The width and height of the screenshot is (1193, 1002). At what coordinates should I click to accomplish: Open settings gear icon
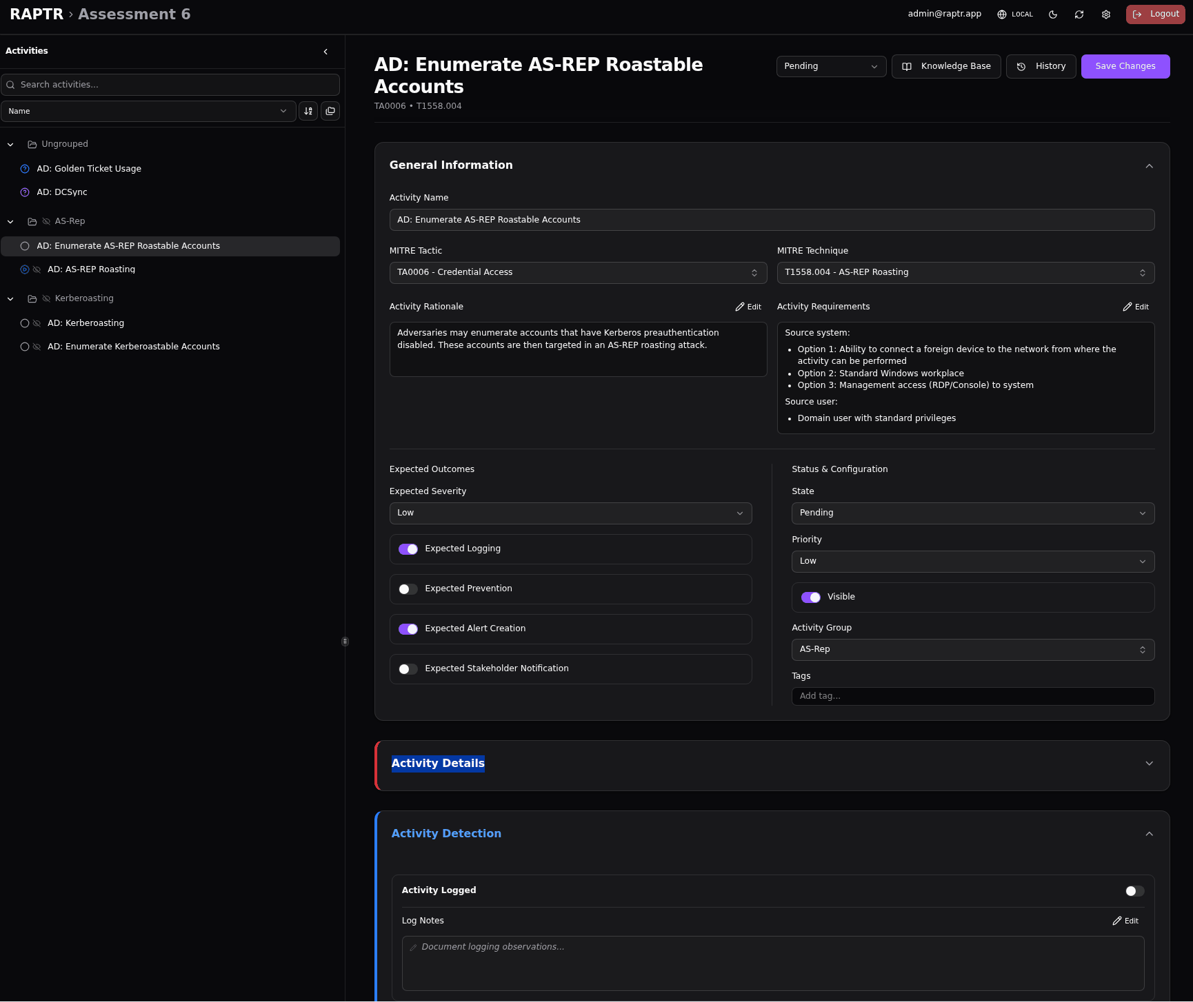pyautogui.click(x=1106, y=14)
